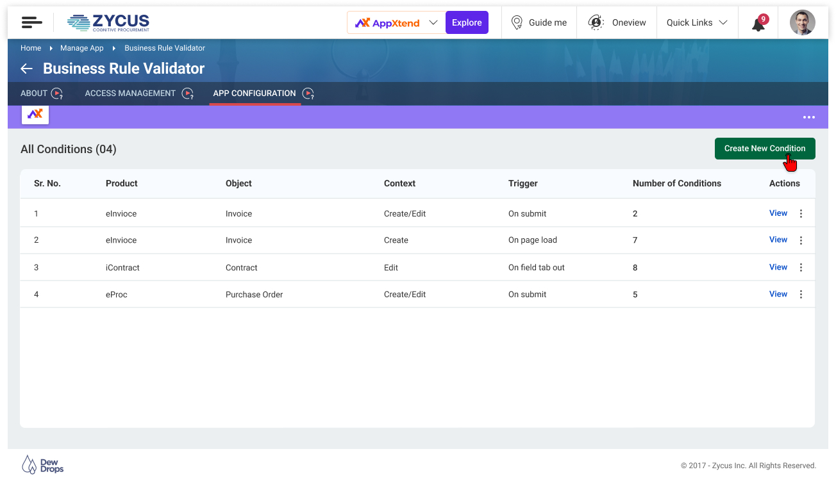Click the Purchase Order object cell
The height and width of the screenshot is (481, 836).
point(254,295)
